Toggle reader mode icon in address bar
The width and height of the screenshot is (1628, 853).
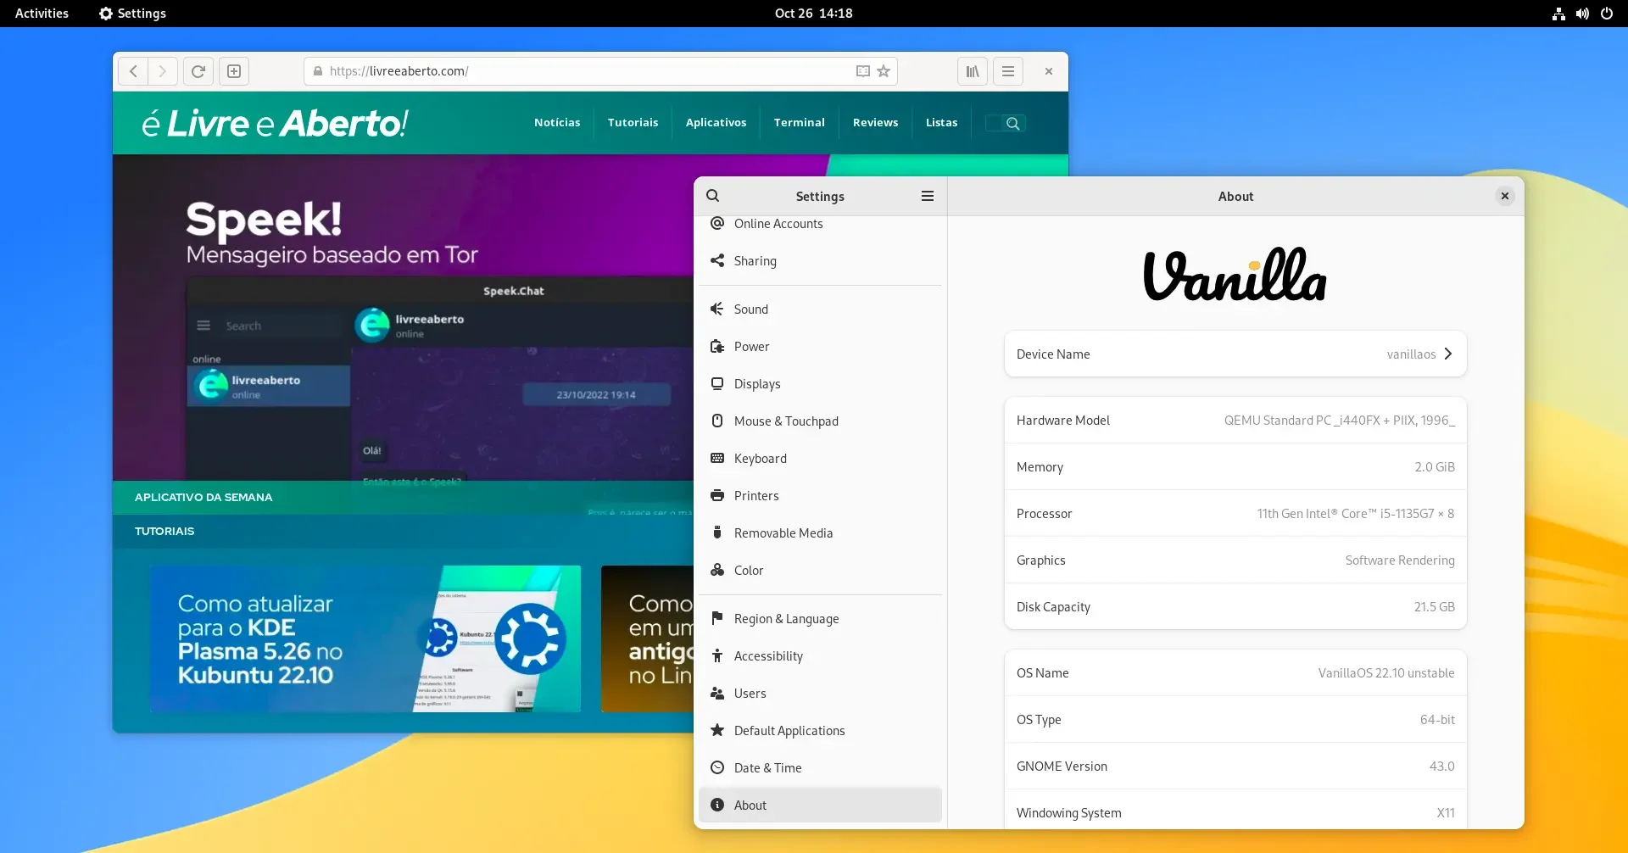pos(863,71)
